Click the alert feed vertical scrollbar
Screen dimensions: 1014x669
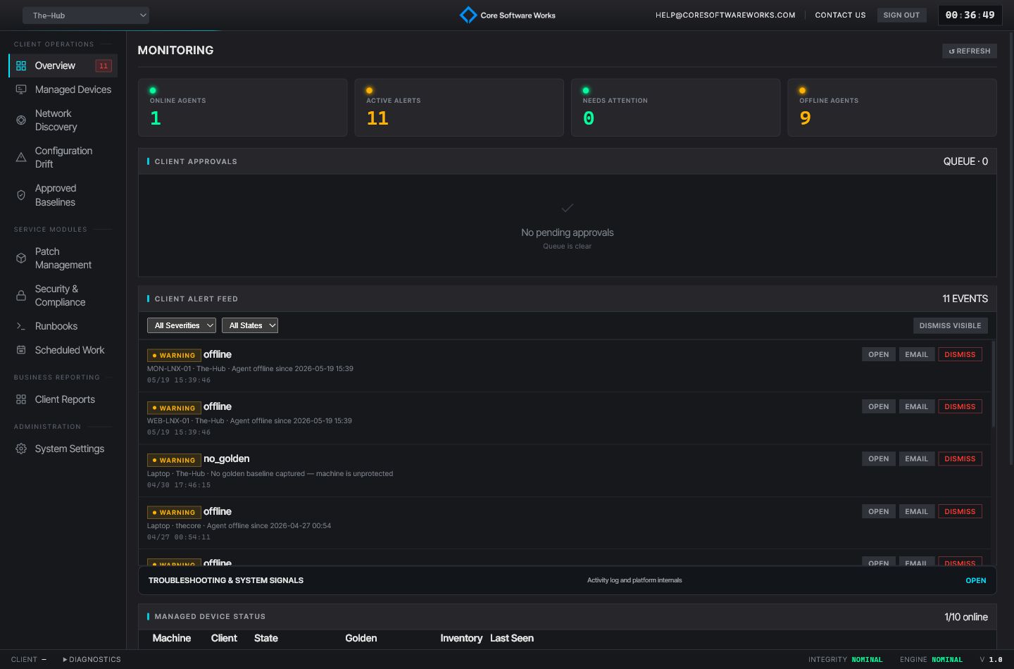coord(993,384)
